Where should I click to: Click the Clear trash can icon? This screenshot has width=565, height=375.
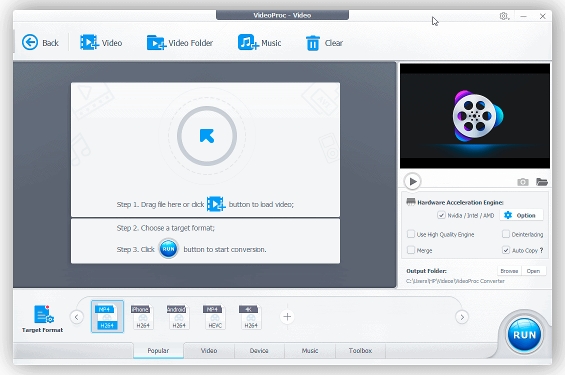[313, 43]
